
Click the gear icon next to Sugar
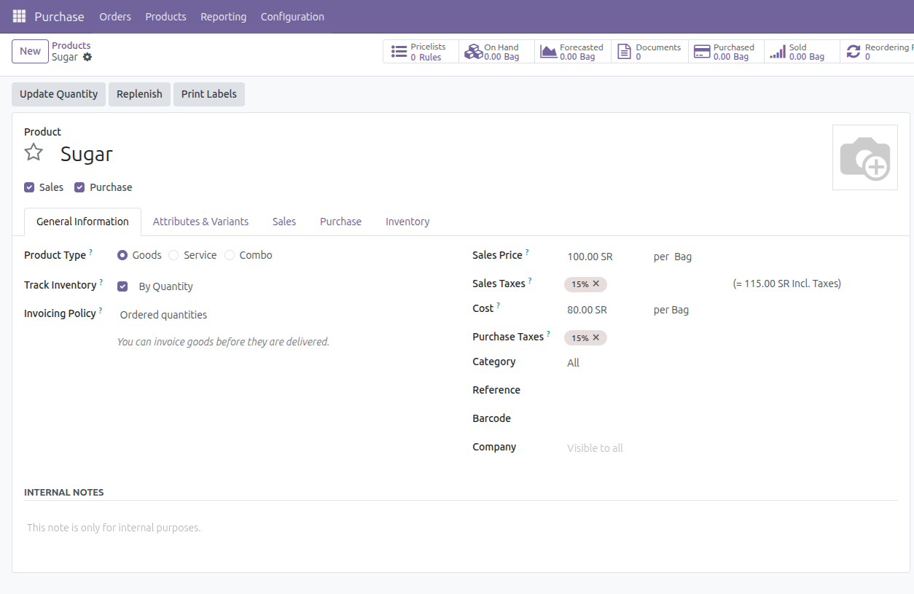[87, 57]
